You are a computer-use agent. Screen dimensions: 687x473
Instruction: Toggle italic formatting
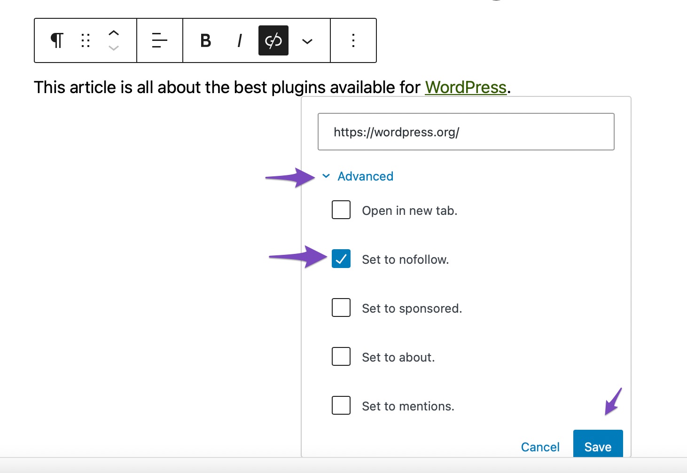[240, 40]
